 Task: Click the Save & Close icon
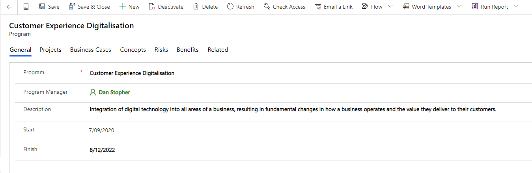[x=72, y=7]
